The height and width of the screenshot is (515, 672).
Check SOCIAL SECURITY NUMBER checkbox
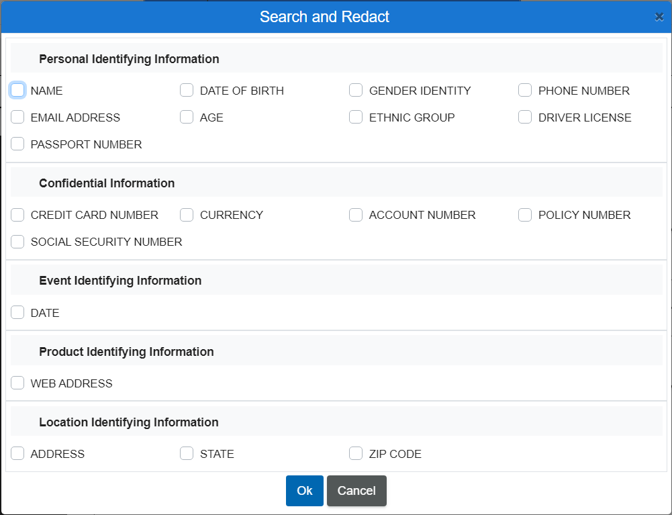point(17,242)
